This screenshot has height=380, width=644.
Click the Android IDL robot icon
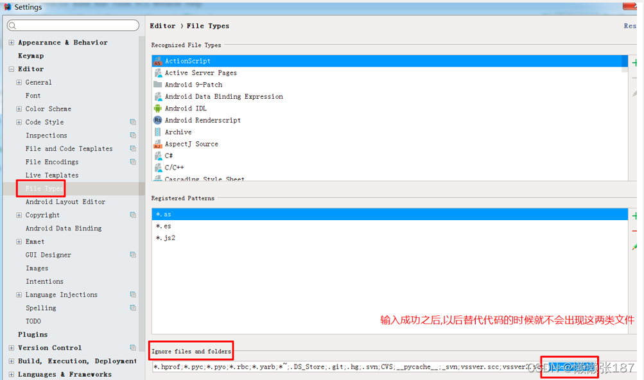[x=158, y=108]
